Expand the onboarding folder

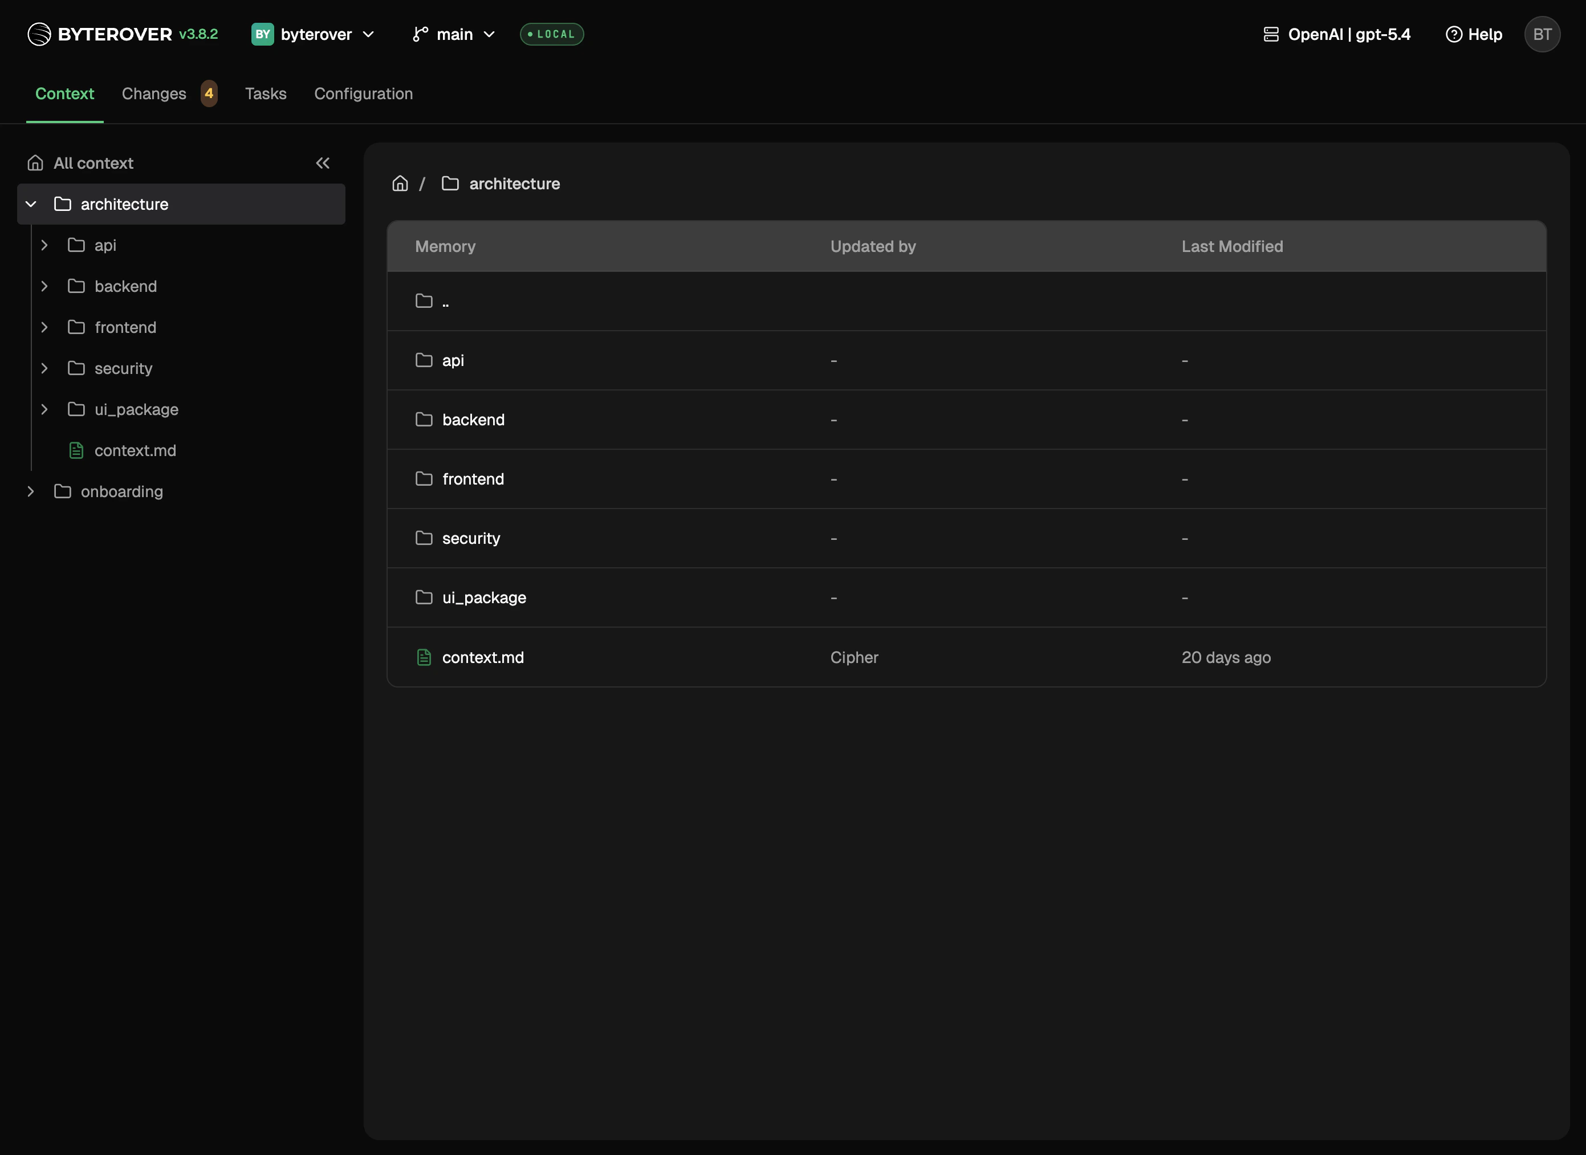31,491
